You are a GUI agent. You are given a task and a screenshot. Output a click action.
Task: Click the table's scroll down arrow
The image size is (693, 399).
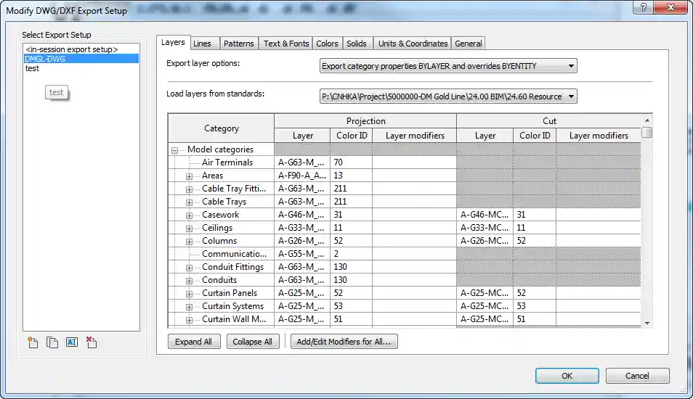(647, 322)
